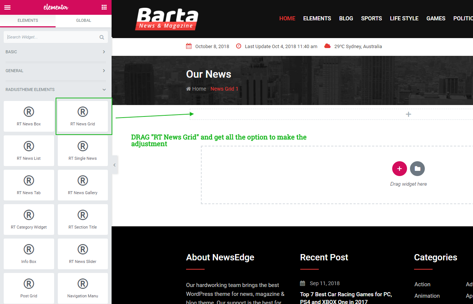Viewport: 473px width, 304px height.
Task: Click the plus icon in empty section
Action: 408,114
